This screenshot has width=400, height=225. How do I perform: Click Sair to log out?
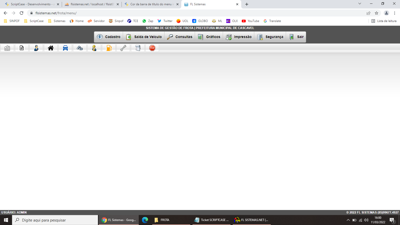coord(296,37)
